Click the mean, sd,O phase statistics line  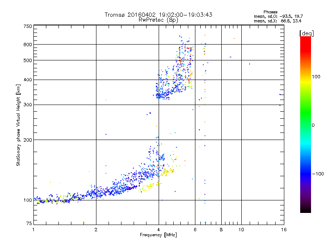(278, 16)
